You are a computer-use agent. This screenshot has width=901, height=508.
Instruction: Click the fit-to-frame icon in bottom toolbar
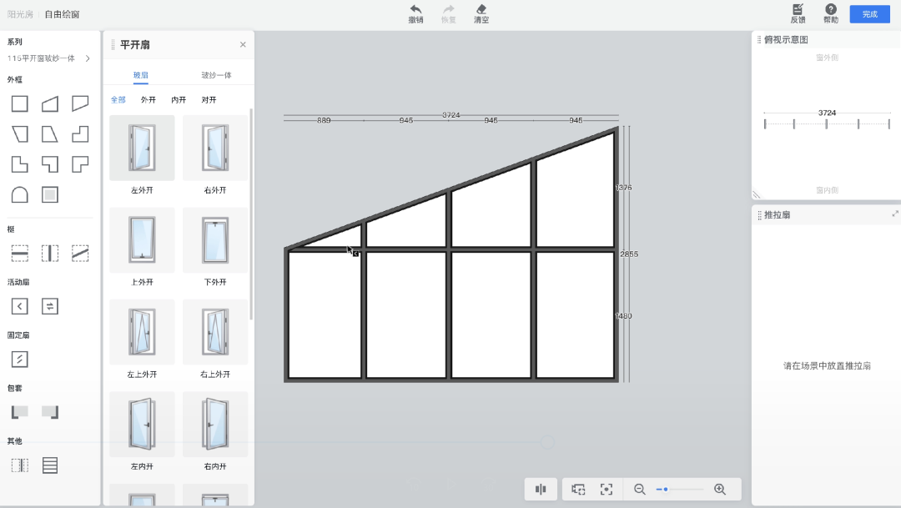(578, 489)
